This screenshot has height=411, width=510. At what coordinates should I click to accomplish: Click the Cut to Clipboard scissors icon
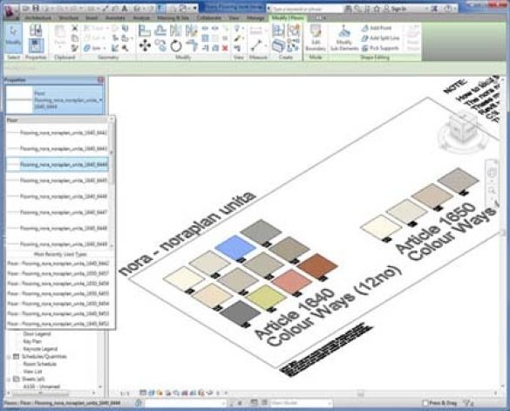point(75,28)
